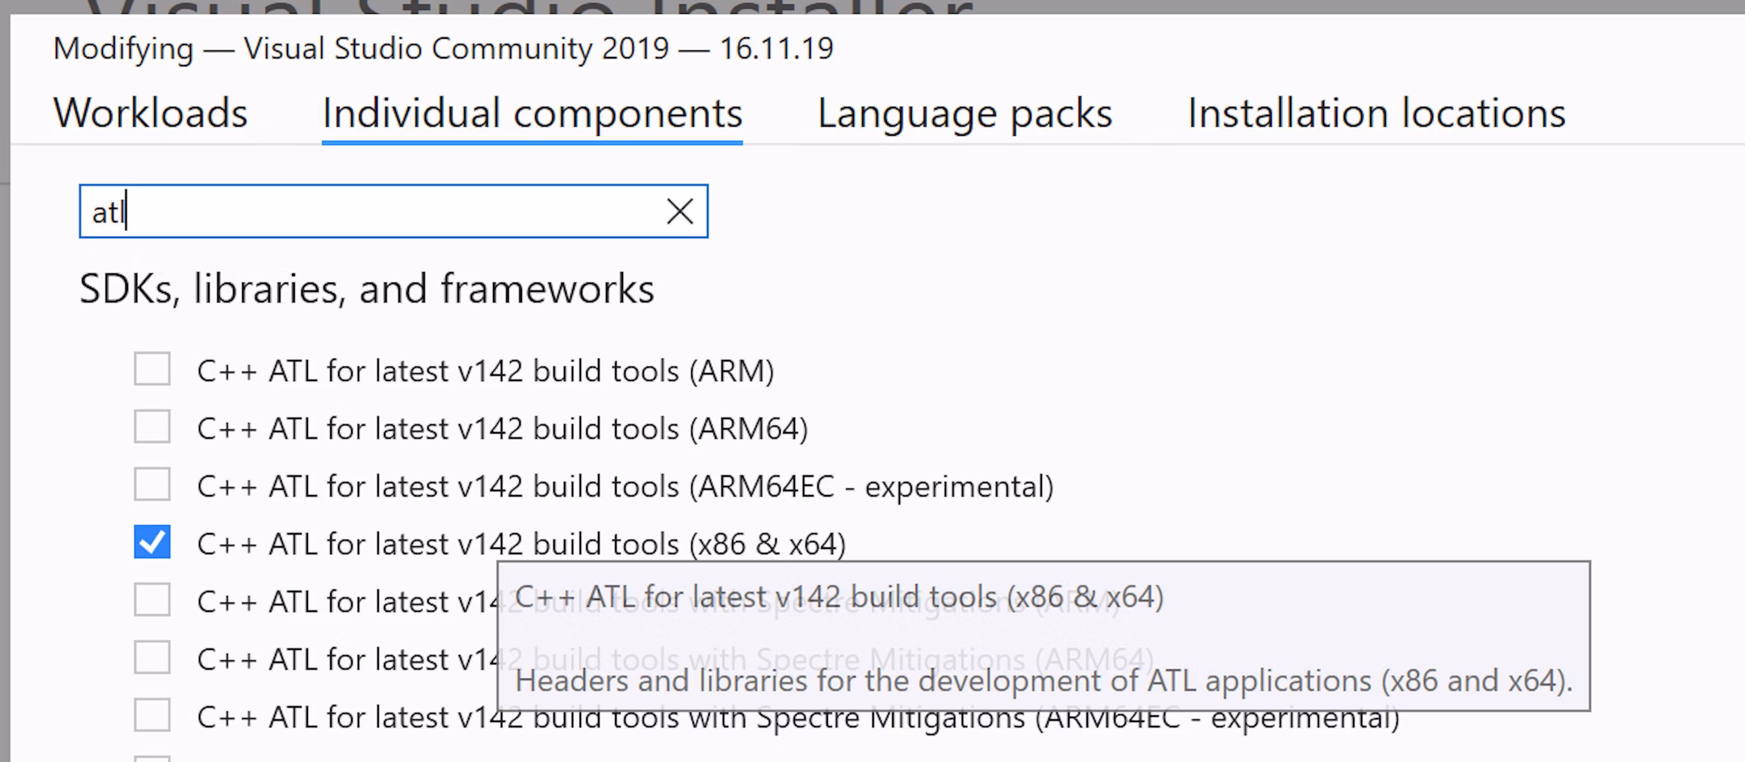This screenshot has width=1745, height=762.
Task: Tick ATL with Spectre Mitigations (ARM64) checkbox
Action: coord(152,658)
